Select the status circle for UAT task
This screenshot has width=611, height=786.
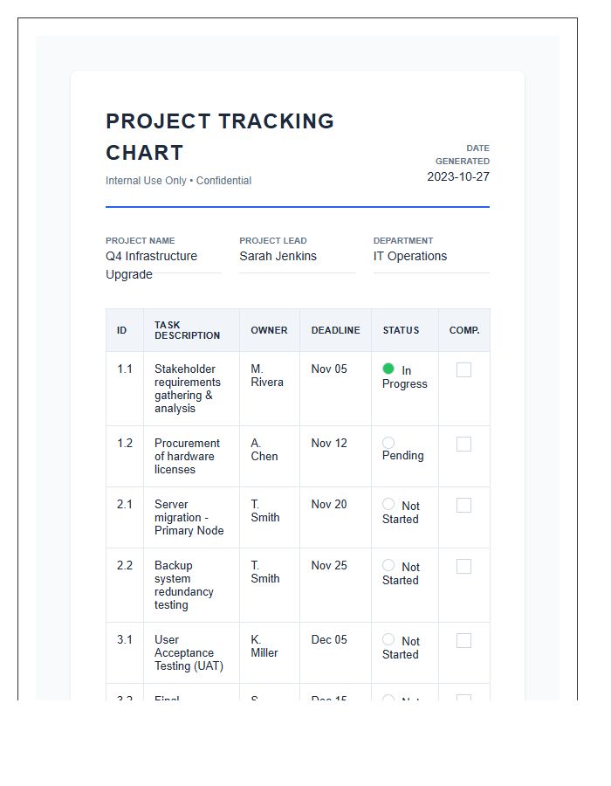click(x=388, y=639)
